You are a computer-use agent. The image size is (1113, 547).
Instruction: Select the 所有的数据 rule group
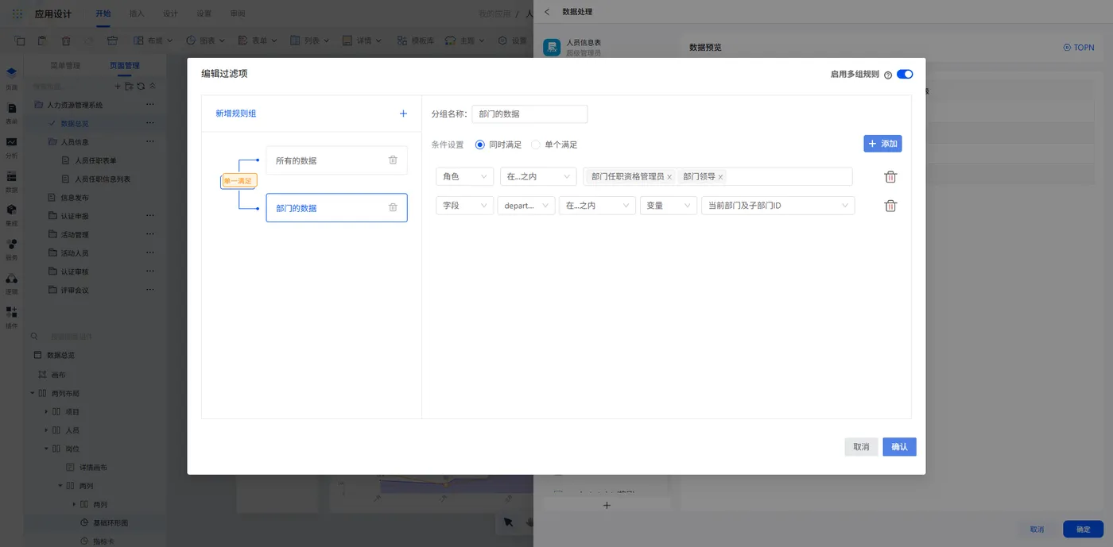336,160
